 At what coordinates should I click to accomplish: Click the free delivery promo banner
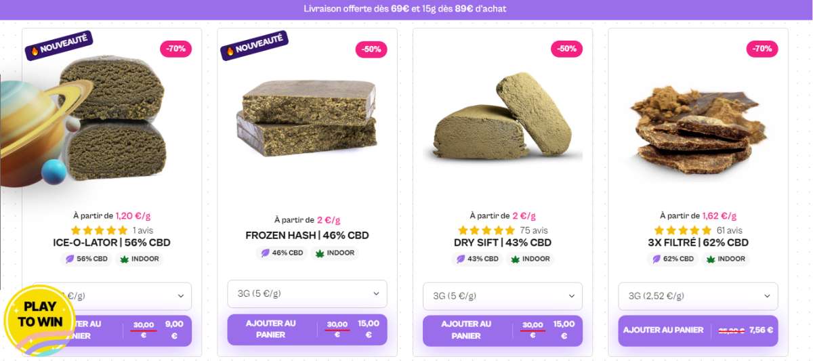[406, 9]
